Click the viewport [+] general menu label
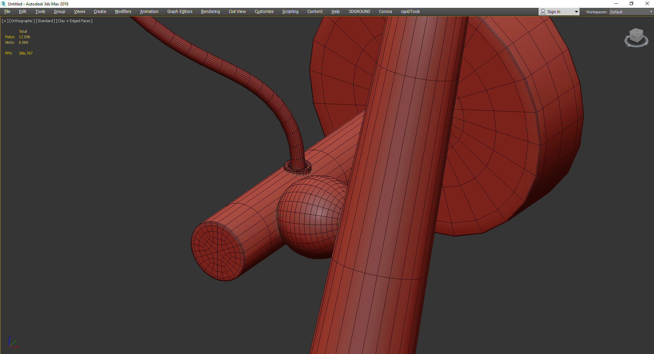 click(5, 21)
